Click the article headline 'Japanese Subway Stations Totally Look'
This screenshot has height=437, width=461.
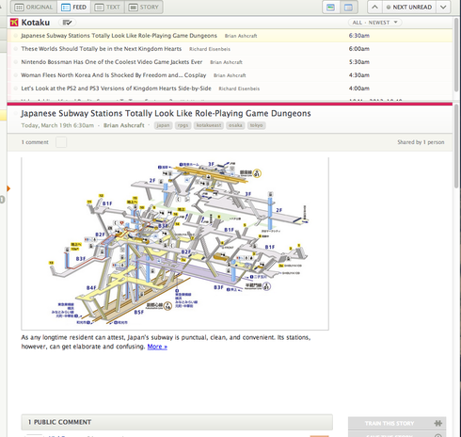[x=166, y=113]
